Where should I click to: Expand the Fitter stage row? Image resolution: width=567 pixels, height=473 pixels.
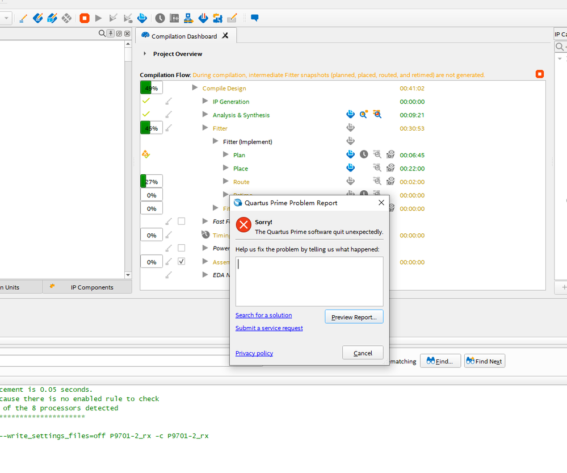pyautogui.click(x=205, y=128)
